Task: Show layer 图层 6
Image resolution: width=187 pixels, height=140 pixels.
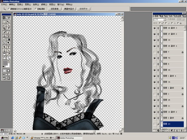Action: (154, 64)
